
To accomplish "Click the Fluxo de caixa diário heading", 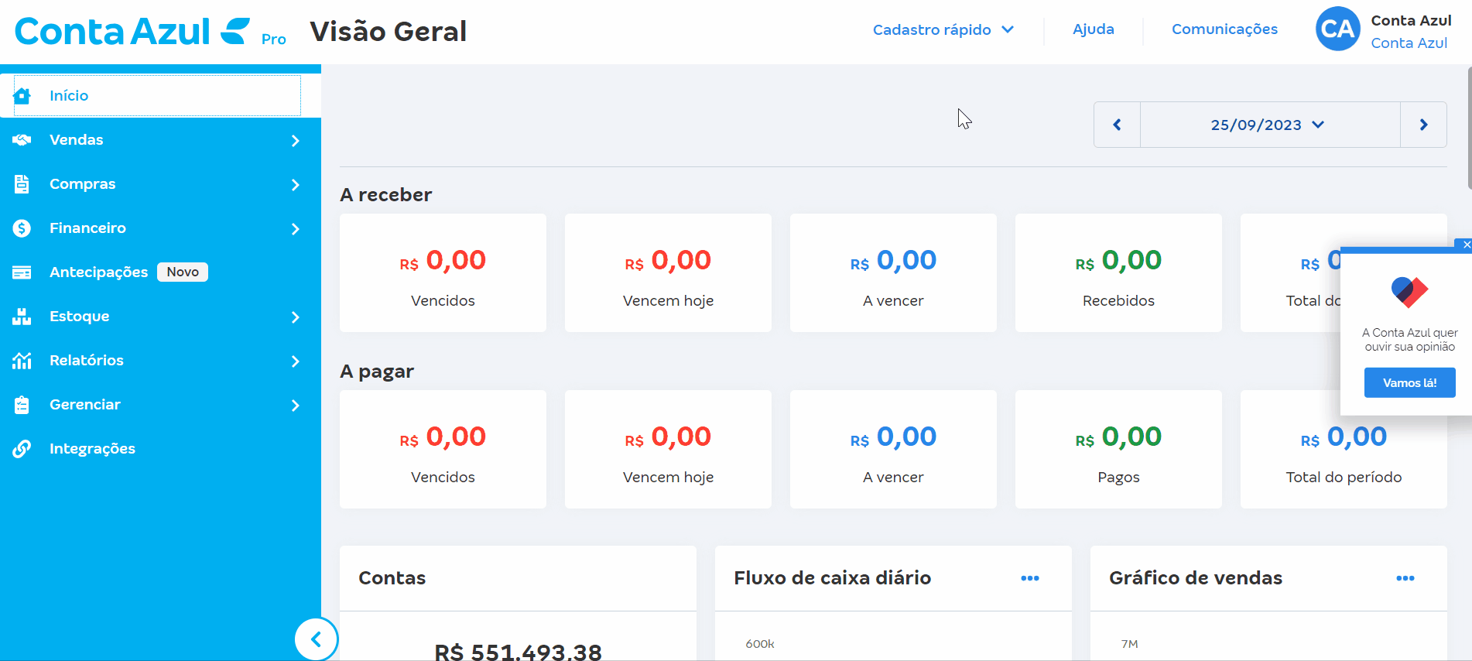I will pos(832,578).
